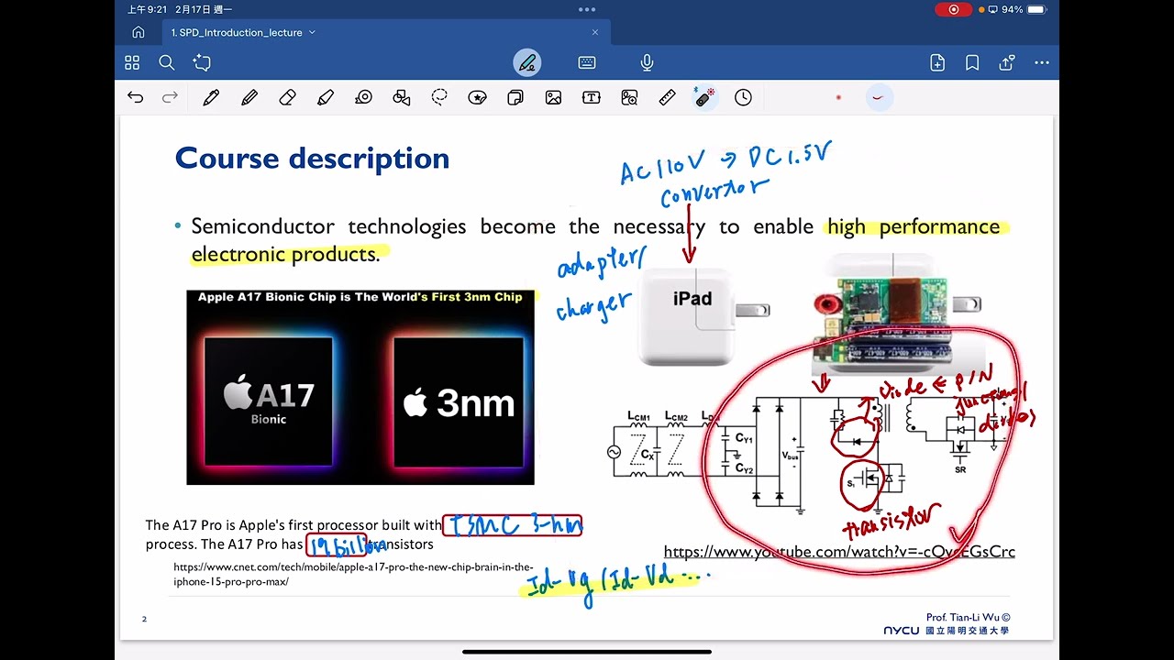Viewport: 1174px width, 660px height.
Task: Open the timer clock tool
Action: 743,97
